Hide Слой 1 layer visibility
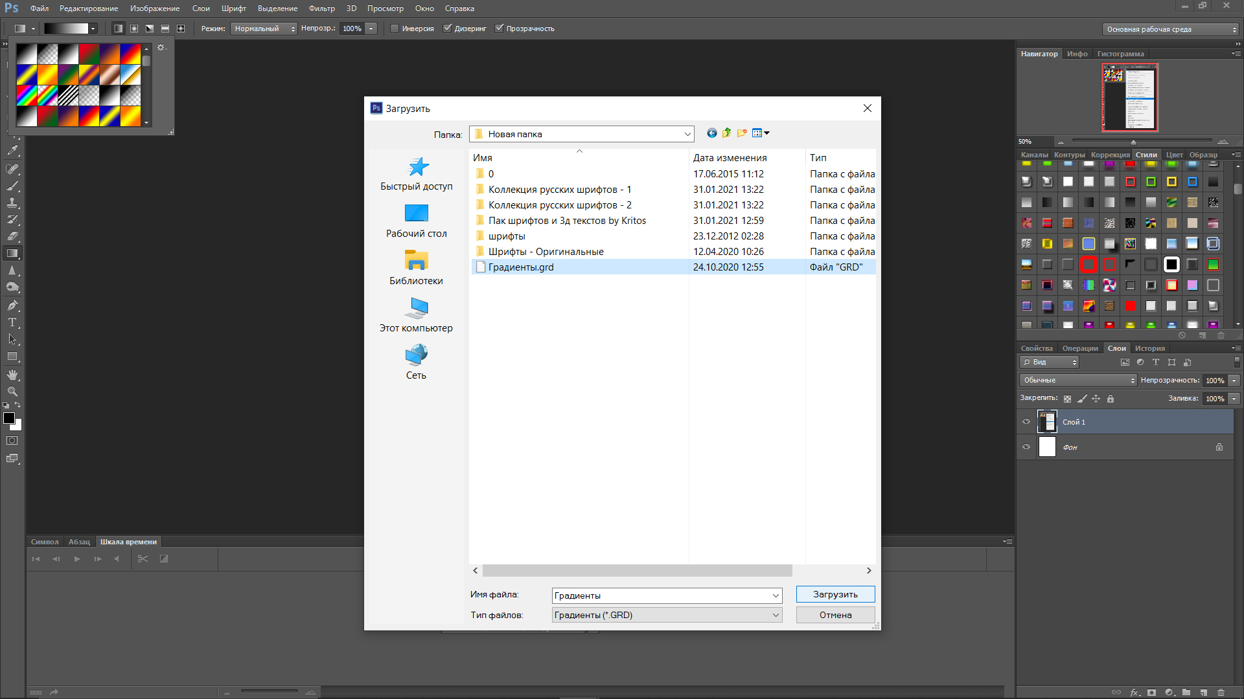Viewport: 1244px width, 699px height. coord(1026,422)
